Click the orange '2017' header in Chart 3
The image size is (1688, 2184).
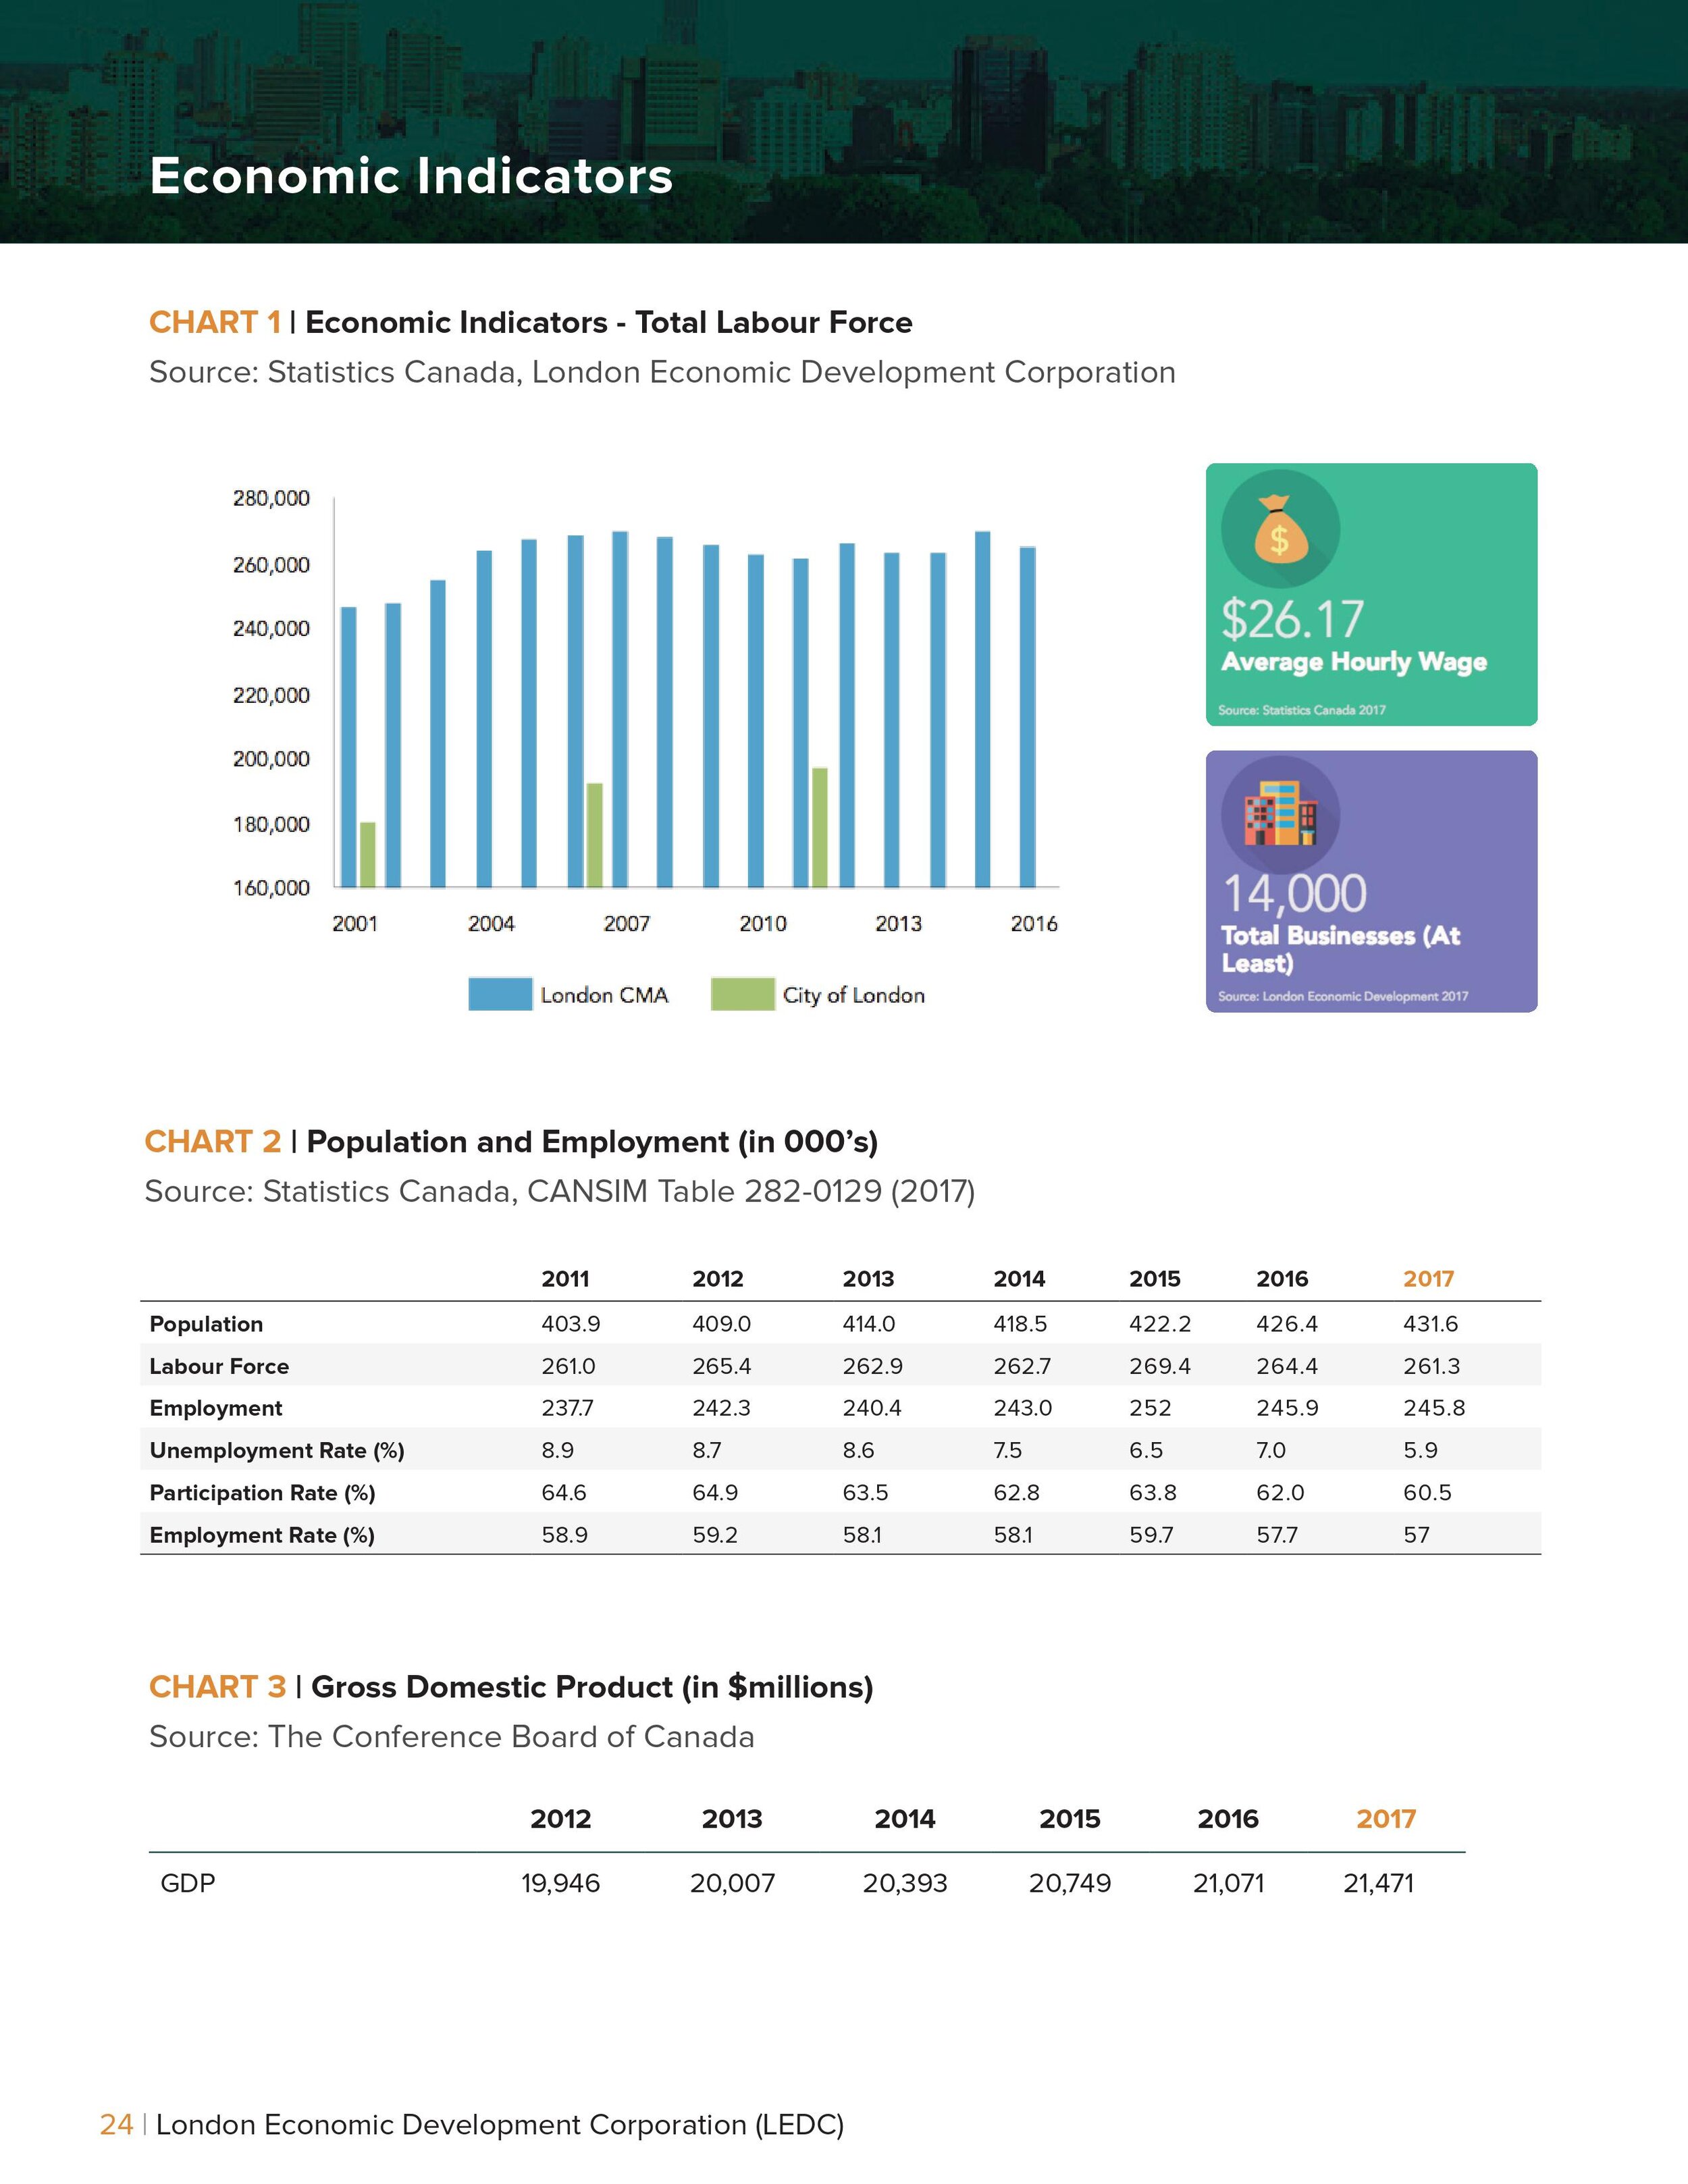click(1386, 1819)
